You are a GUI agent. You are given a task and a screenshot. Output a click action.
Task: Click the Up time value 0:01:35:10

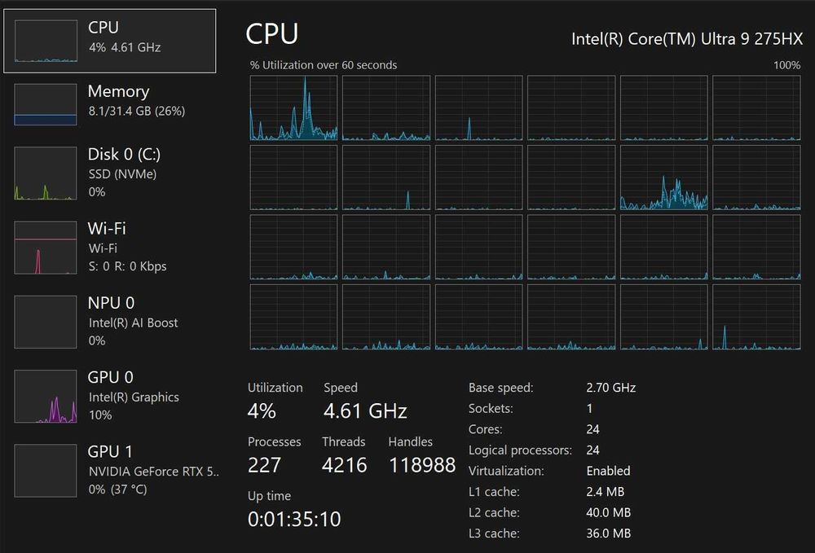(x=294, y=519)
